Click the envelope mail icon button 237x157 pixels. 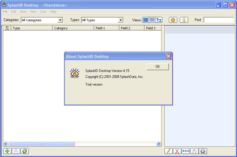(194, 151)
